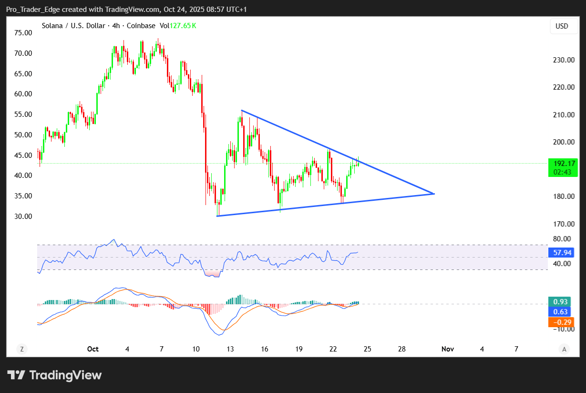
Task: Click the TradingView logo icon
Action: pos(16,375)
